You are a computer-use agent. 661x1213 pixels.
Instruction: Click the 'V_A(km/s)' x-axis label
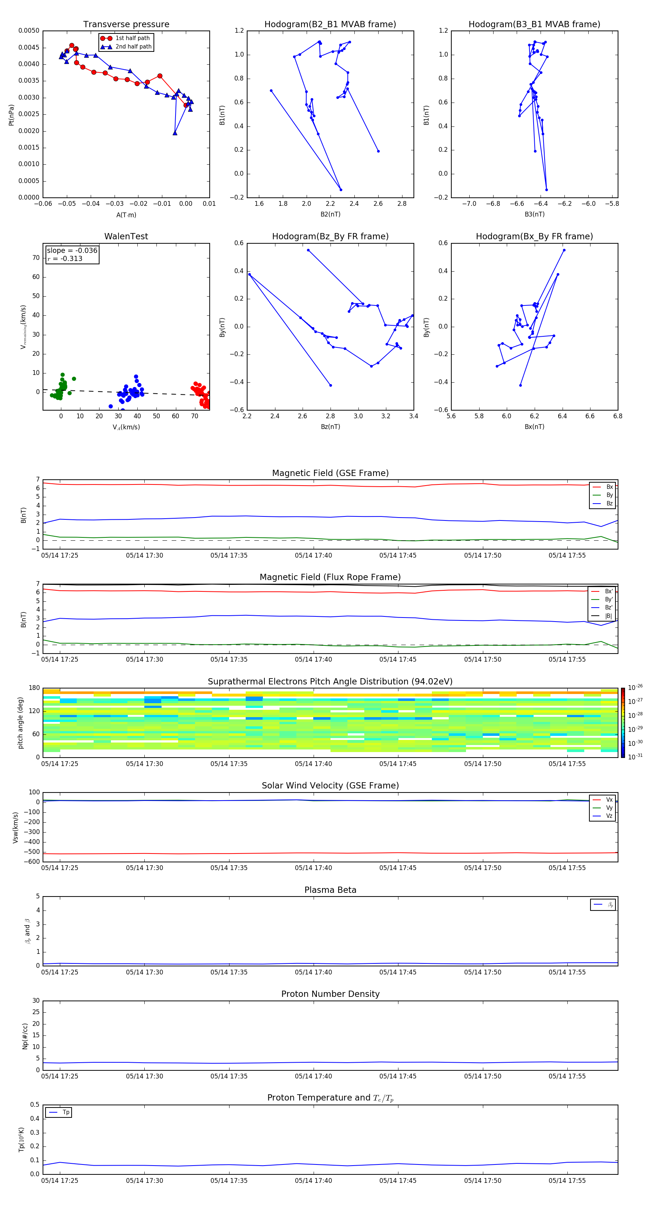coord(126,427)
